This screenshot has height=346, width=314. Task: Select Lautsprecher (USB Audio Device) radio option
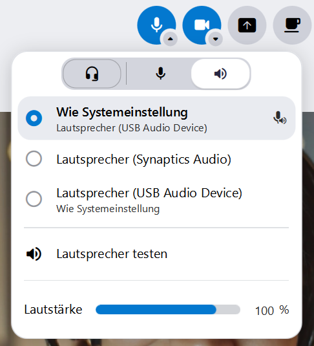(x=34, y=199)
